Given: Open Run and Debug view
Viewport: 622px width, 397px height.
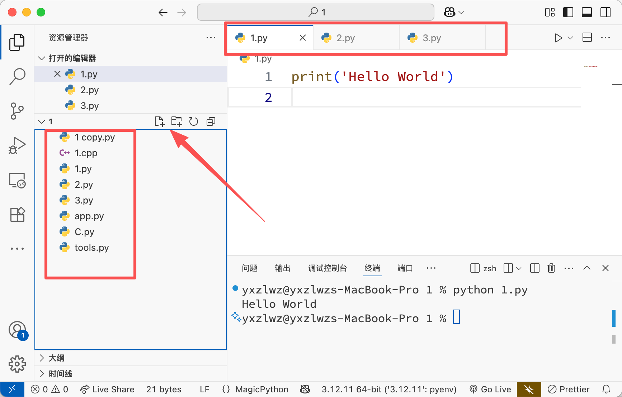Looking at the screenshot, I should [x=17, y=145].
